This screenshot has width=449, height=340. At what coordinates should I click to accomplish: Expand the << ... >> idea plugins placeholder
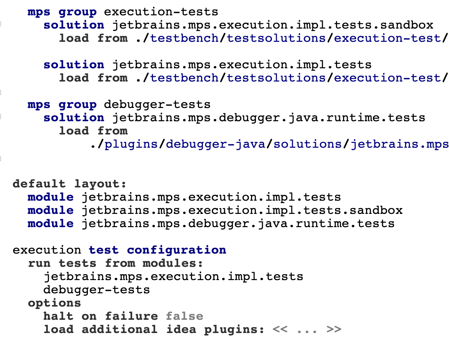click(x=307, y=330)
